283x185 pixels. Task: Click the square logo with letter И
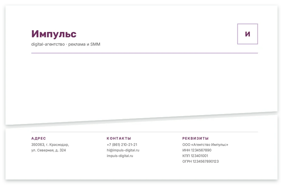(x=247, y=34)
